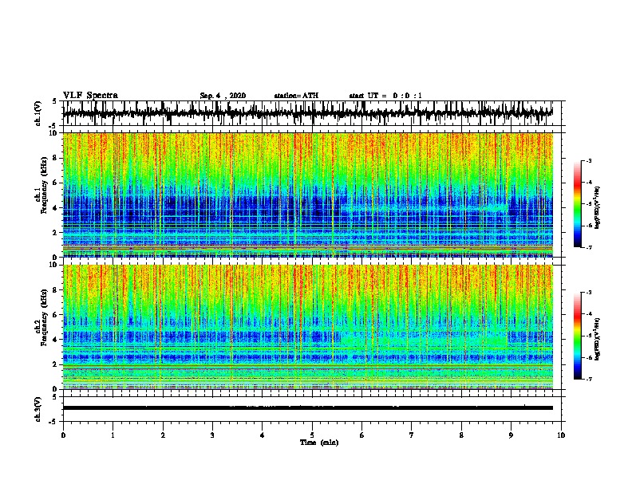The image size is (632, 488).
Task: Click the "-3" label on ch.2 color bar
Action: pyautogui.click(x=589, y=293)
